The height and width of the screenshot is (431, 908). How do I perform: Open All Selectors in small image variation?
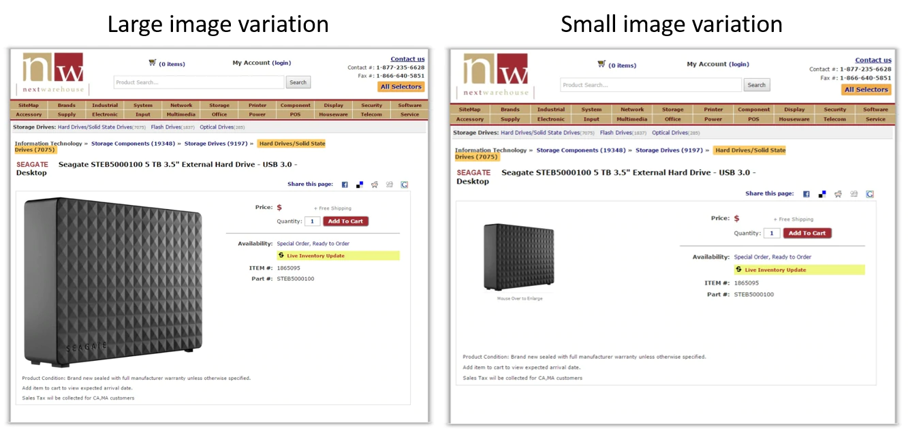(866, 90)
